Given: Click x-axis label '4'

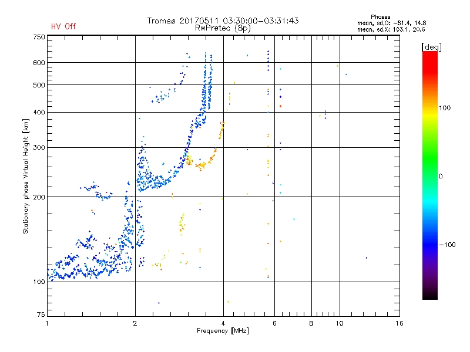Looking at the screenshot, I should click(223, 323).
